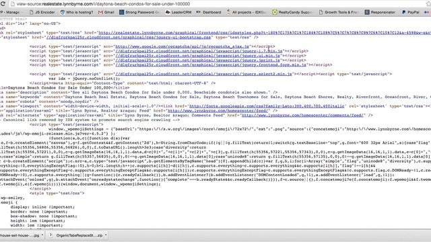Click the html dir="ltr" lang="en-US" line

30,24
